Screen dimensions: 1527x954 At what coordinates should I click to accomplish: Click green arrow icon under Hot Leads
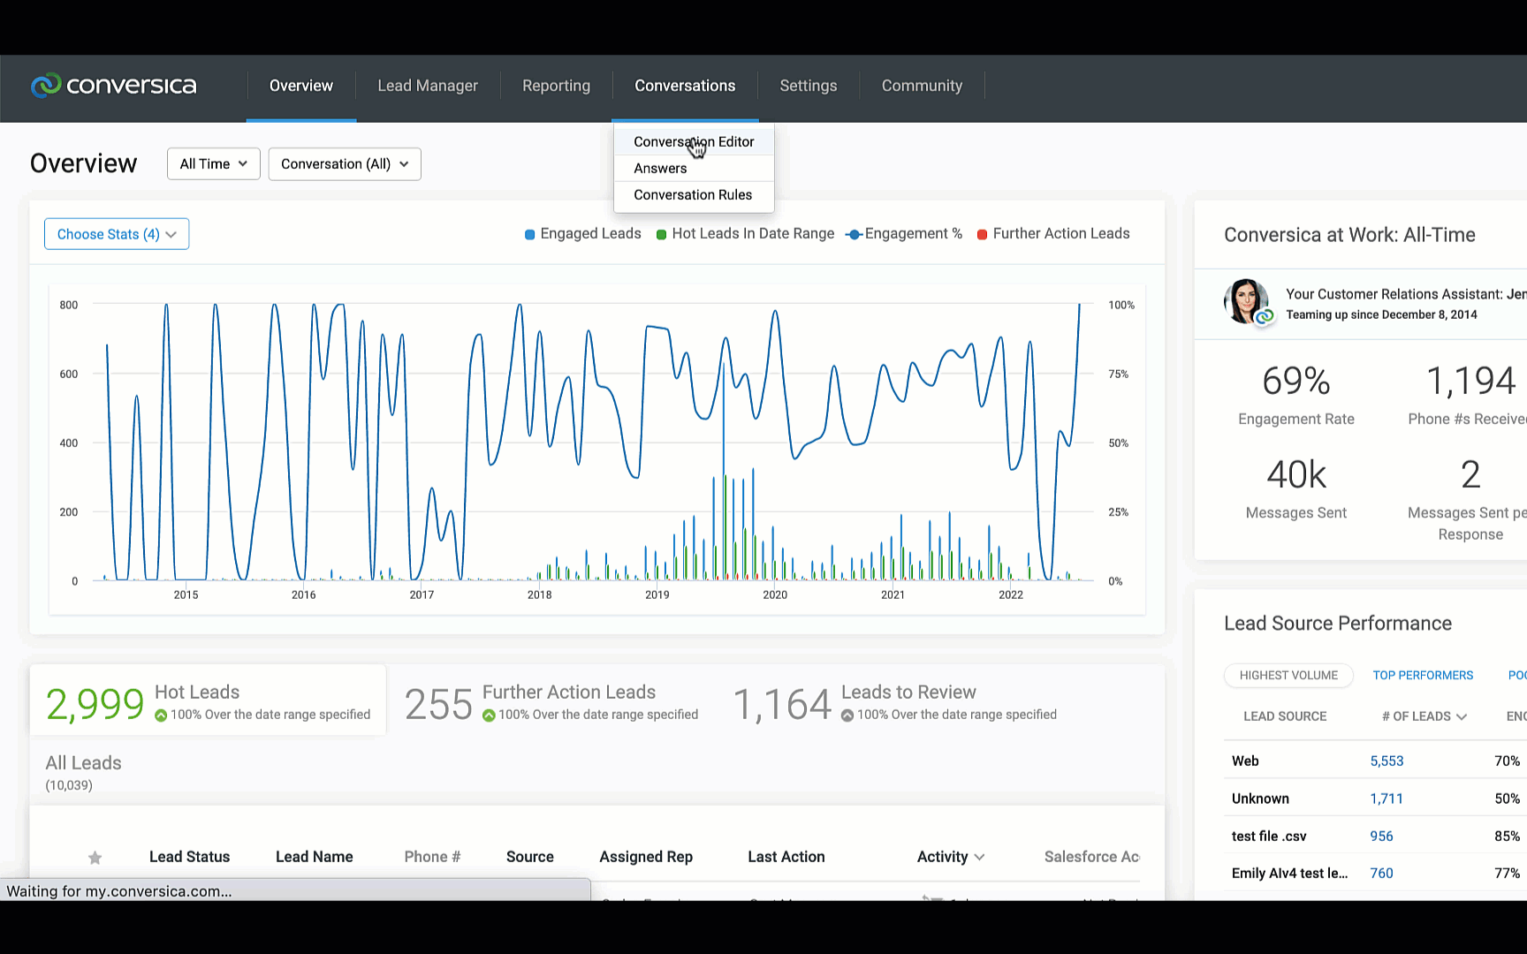tap(161, 715)
